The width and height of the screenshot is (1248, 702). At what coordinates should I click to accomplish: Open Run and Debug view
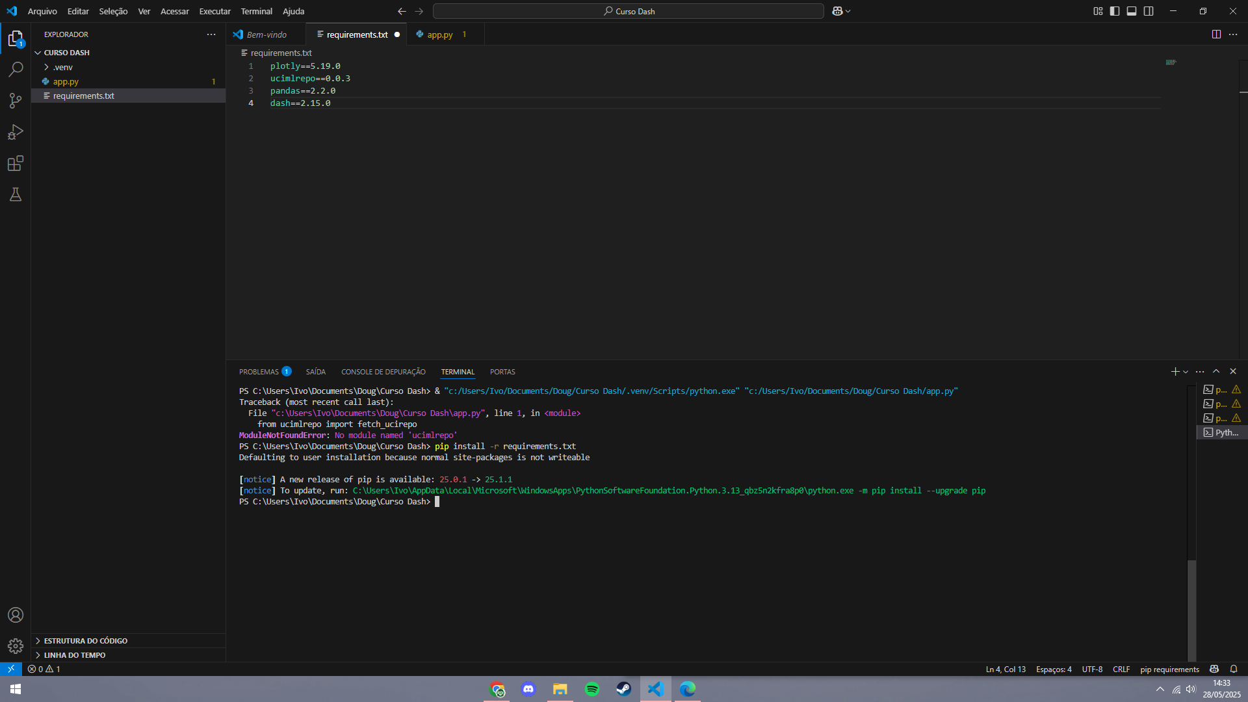pos(16,132)
